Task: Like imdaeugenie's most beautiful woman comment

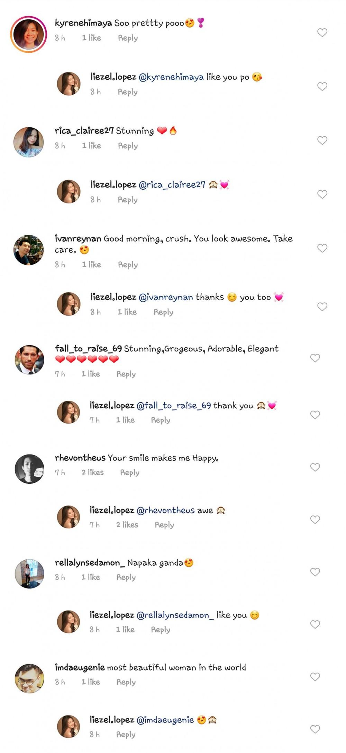Action: tap(315, 677)
